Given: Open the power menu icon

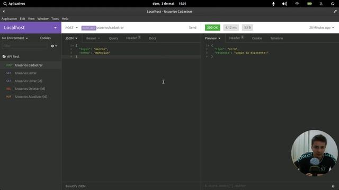Looking at the screenshot, I should click(333, 4).
